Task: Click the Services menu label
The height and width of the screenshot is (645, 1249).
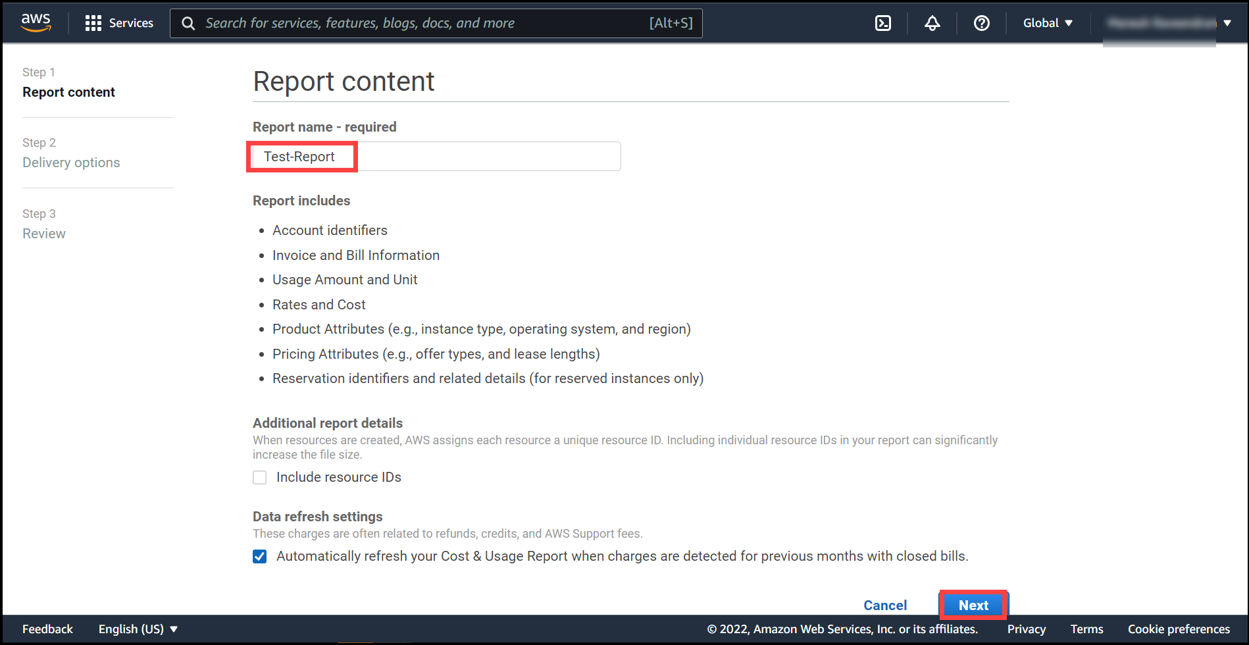Action: [x=131, y=23]
